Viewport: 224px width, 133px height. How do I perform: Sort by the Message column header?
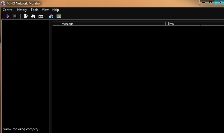click(x=113, y=24)
